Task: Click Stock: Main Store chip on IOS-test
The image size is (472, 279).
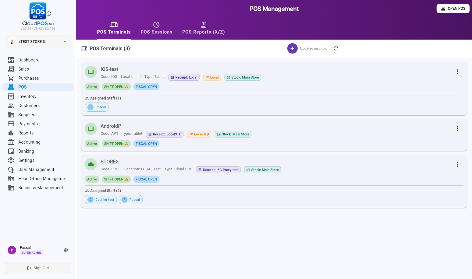Action: (243, 77)
